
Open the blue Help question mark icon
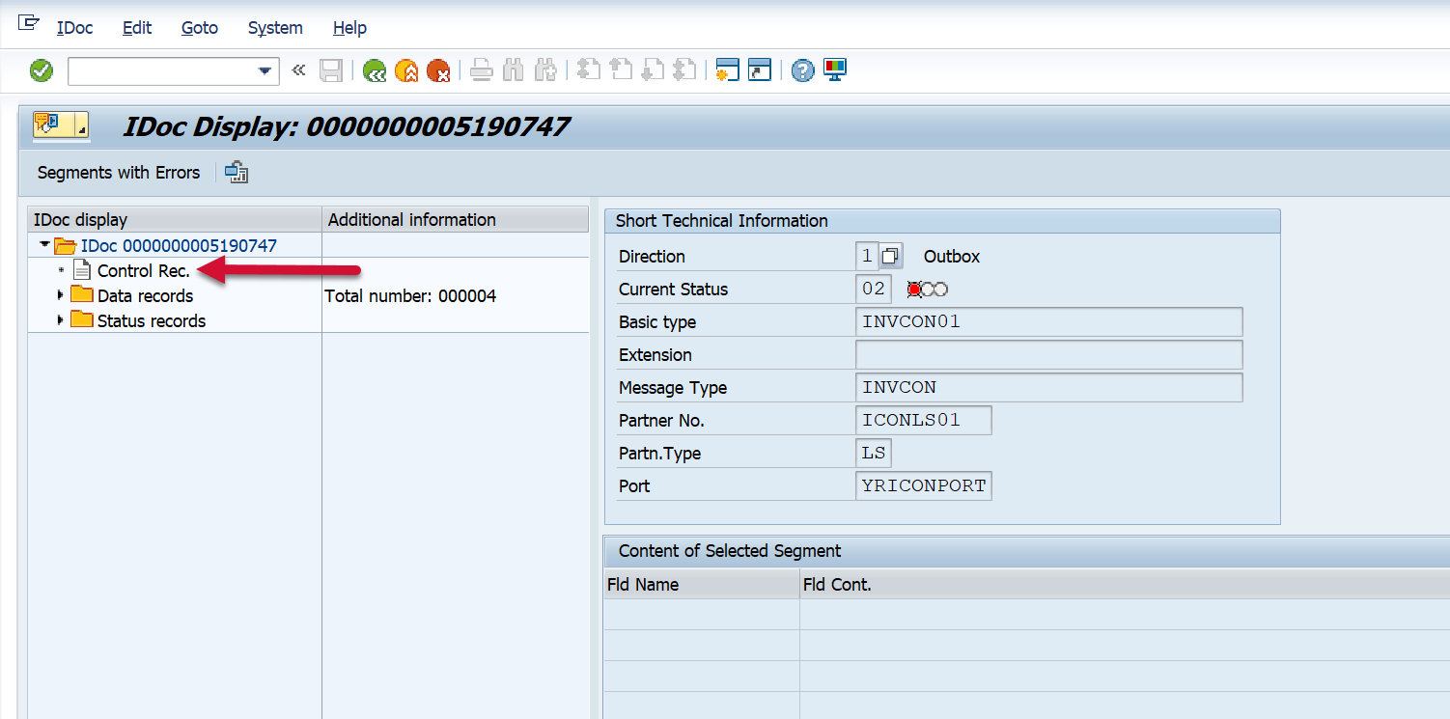point(802,70)
